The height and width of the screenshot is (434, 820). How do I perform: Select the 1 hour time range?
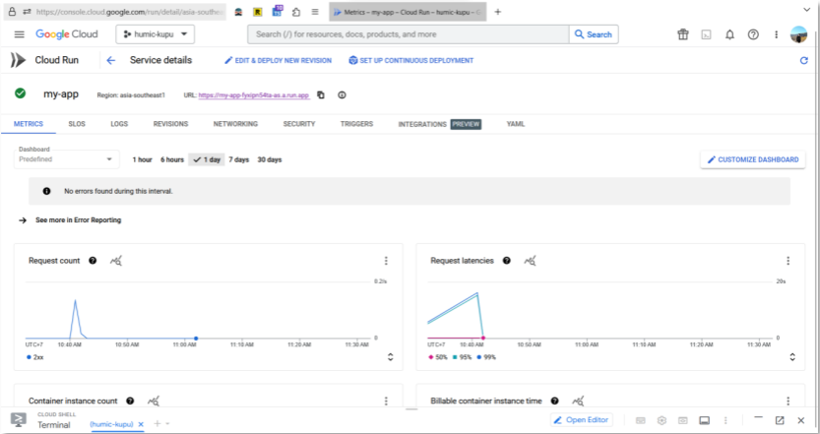pyautogui.click(x=142, y=160)
